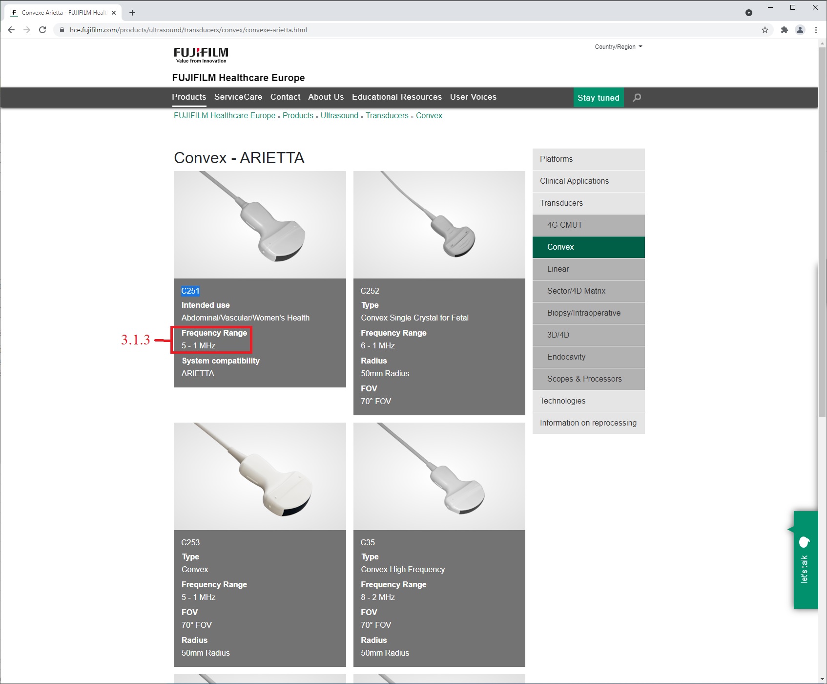Go back with the browser back arrow
This screenshot has height=684, width=827.
[11, 30]
